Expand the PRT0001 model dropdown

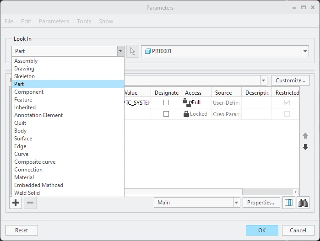tap(305, 51)
